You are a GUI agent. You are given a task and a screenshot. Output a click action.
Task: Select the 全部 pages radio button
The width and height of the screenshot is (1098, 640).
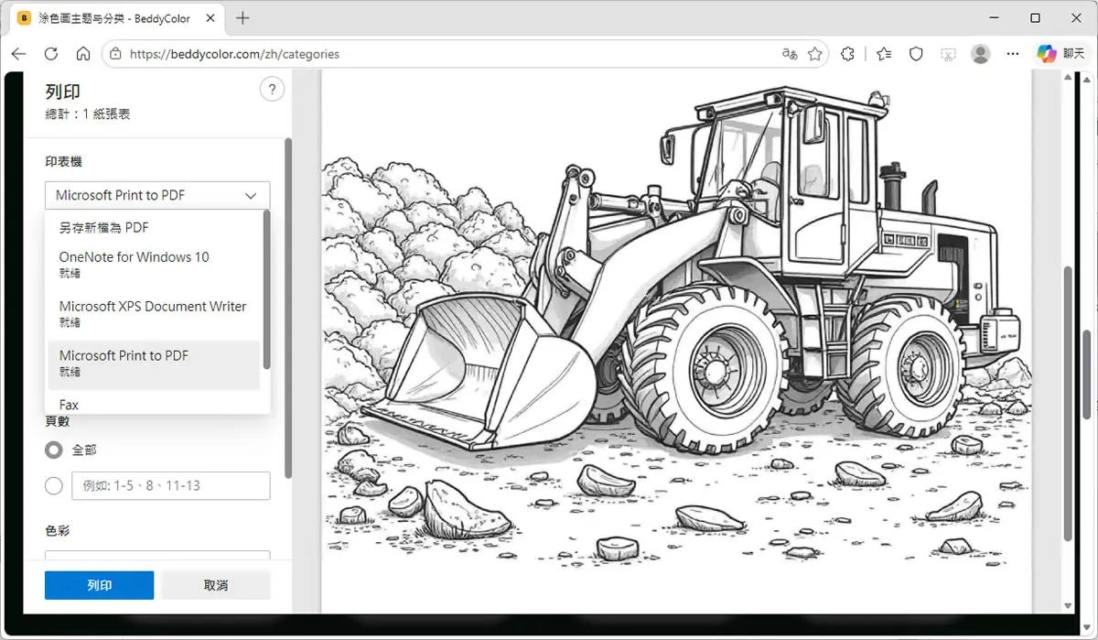click(x=54, y=450)
